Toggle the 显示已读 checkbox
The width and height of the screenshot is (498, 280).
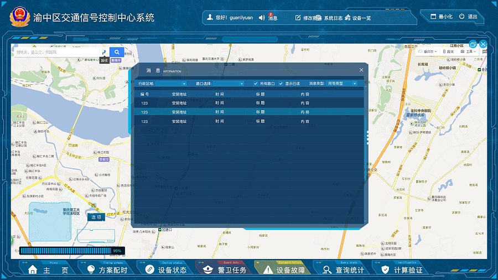[x=281, y=84]
